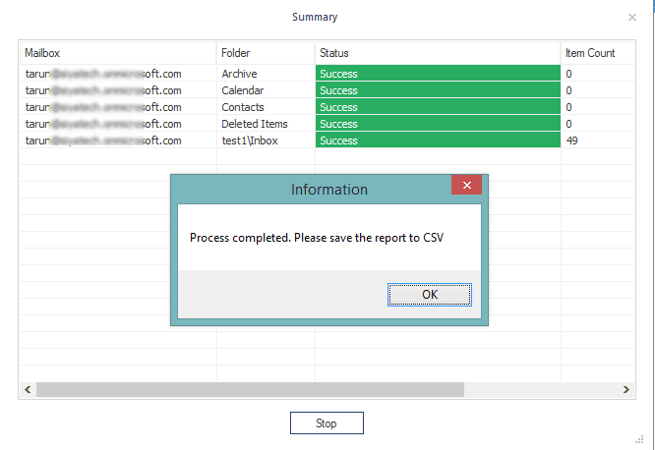
Task: Click the Status column header
Action: pyautogui.click(x=438, y=53)
